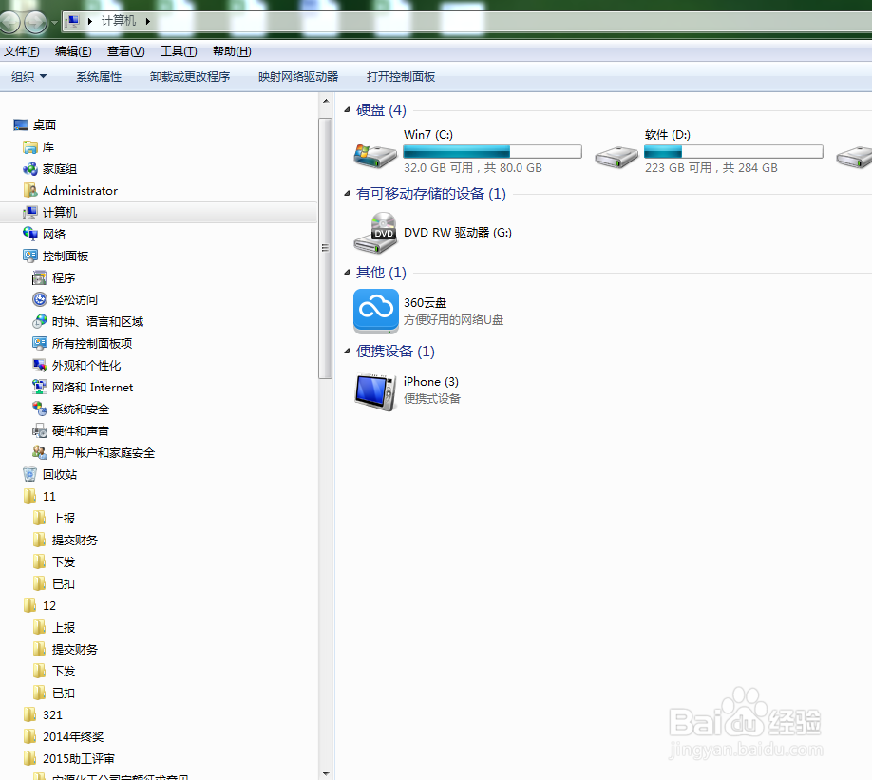Viewport: 872px width, 780px height.
Task: Open the 查看 menu
Action: click(x=124, y=50)
